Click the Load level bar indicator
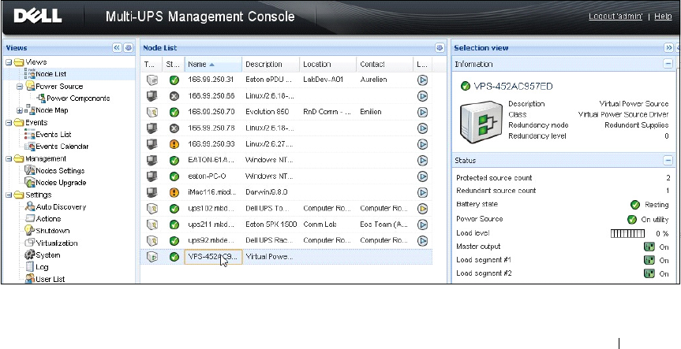This screenshot has height=349, width=681. tap(628, 233)
